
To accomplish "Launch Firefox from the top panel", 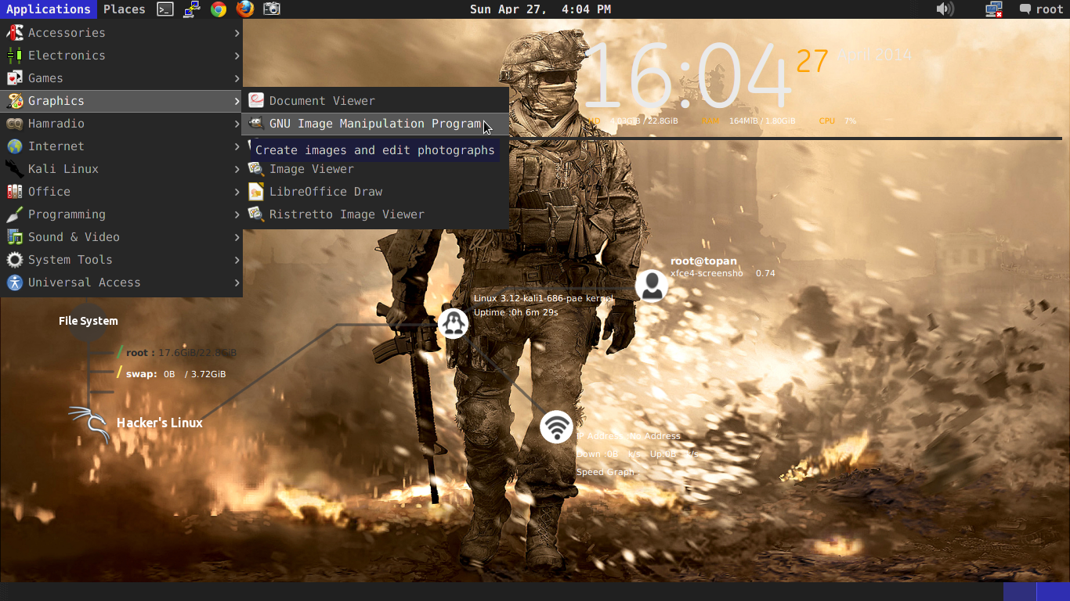I will coord(245,9).
